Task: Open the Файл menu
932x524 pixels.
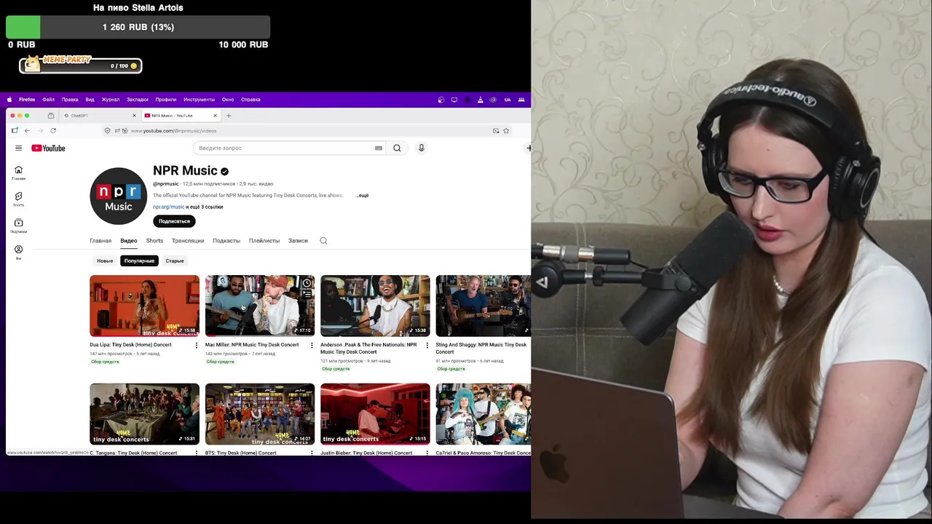Action: [x=48, y=100]
